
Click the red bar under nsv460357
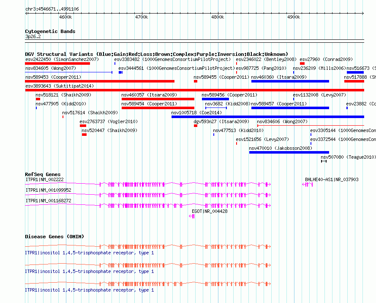click(x=158, y=99)
